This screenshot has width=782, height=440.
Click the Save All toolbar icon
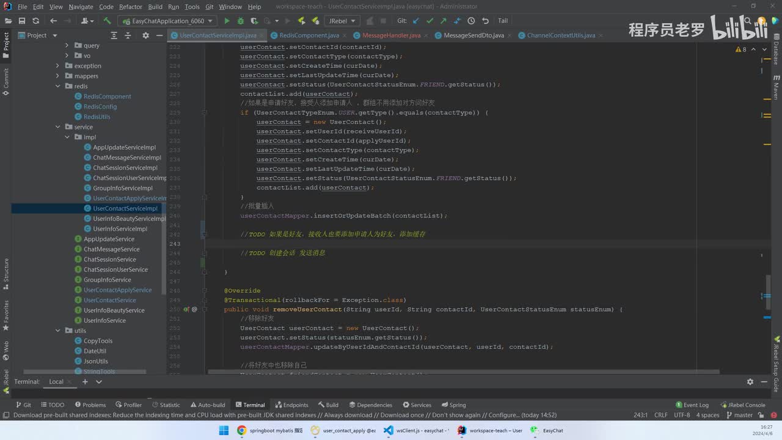[x=21, y=21]
